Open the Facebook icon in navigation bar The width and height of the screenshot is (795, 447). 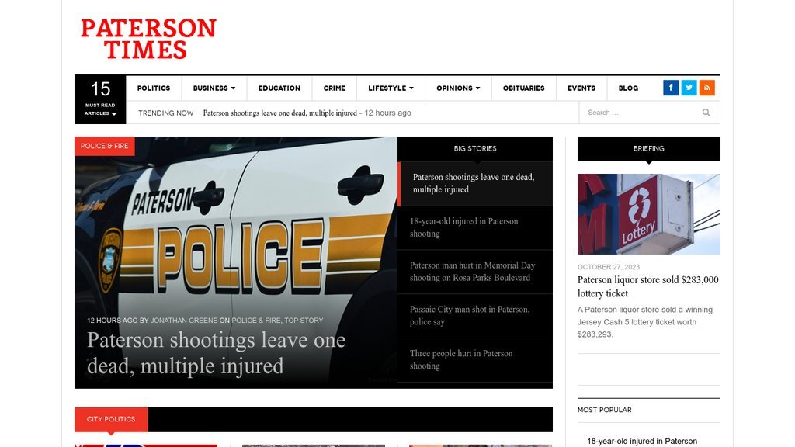point(670,88)
